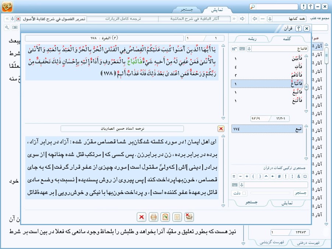Show more tabs with the double chevron beside the right arrow
This screenshot has width=332, height=249.
coord(234,19)
